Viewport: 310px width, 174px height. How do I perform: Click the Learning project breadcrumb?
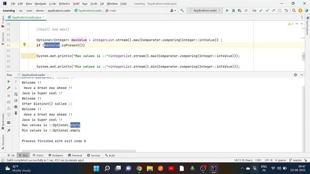coord(9,11)
